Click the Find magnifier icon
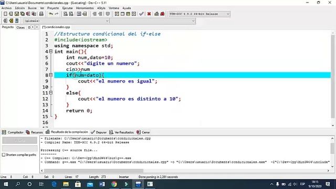Viewport: 336px width, 189px height. tap(66, 14)
